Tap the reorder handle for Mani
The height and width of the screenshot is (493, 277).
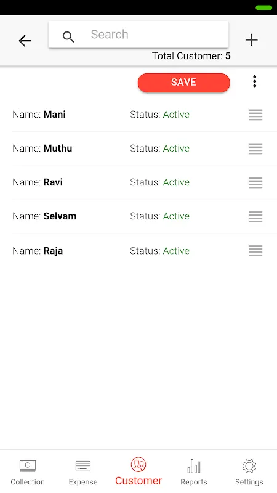[255, 115]
